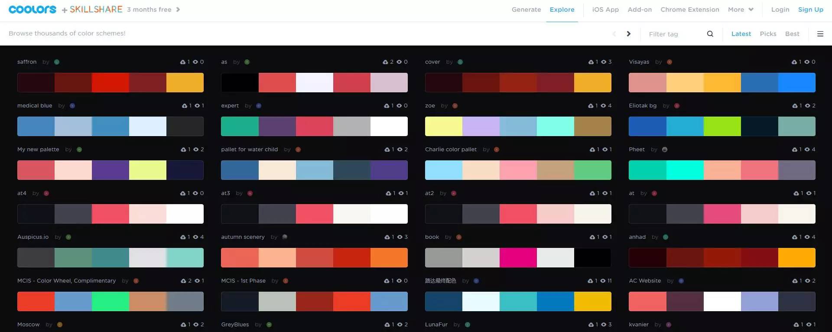Click the saves icon on zoe palette

tap(591, 106)
